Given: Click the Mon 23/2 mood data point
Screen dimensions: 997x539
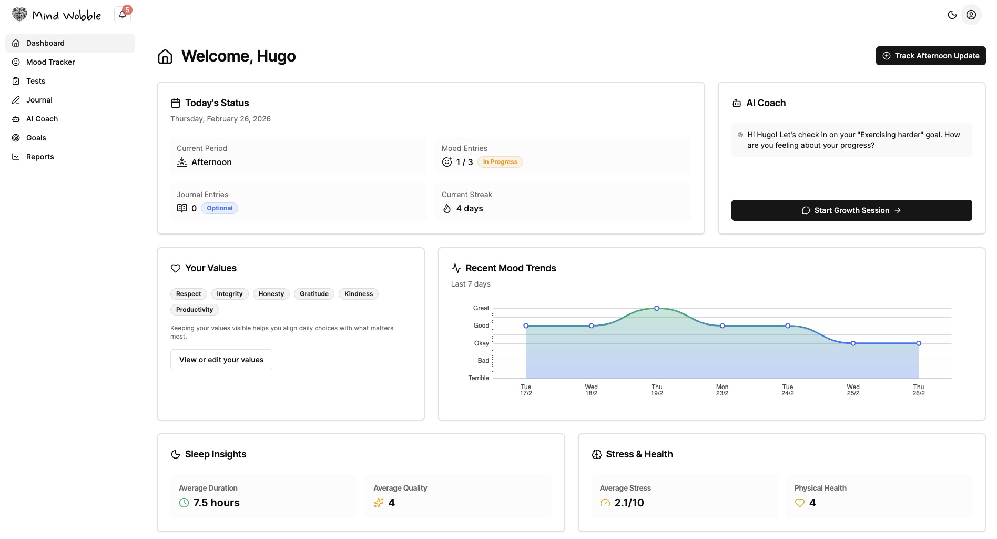Looking at the screenshot, I should (722, 326).
